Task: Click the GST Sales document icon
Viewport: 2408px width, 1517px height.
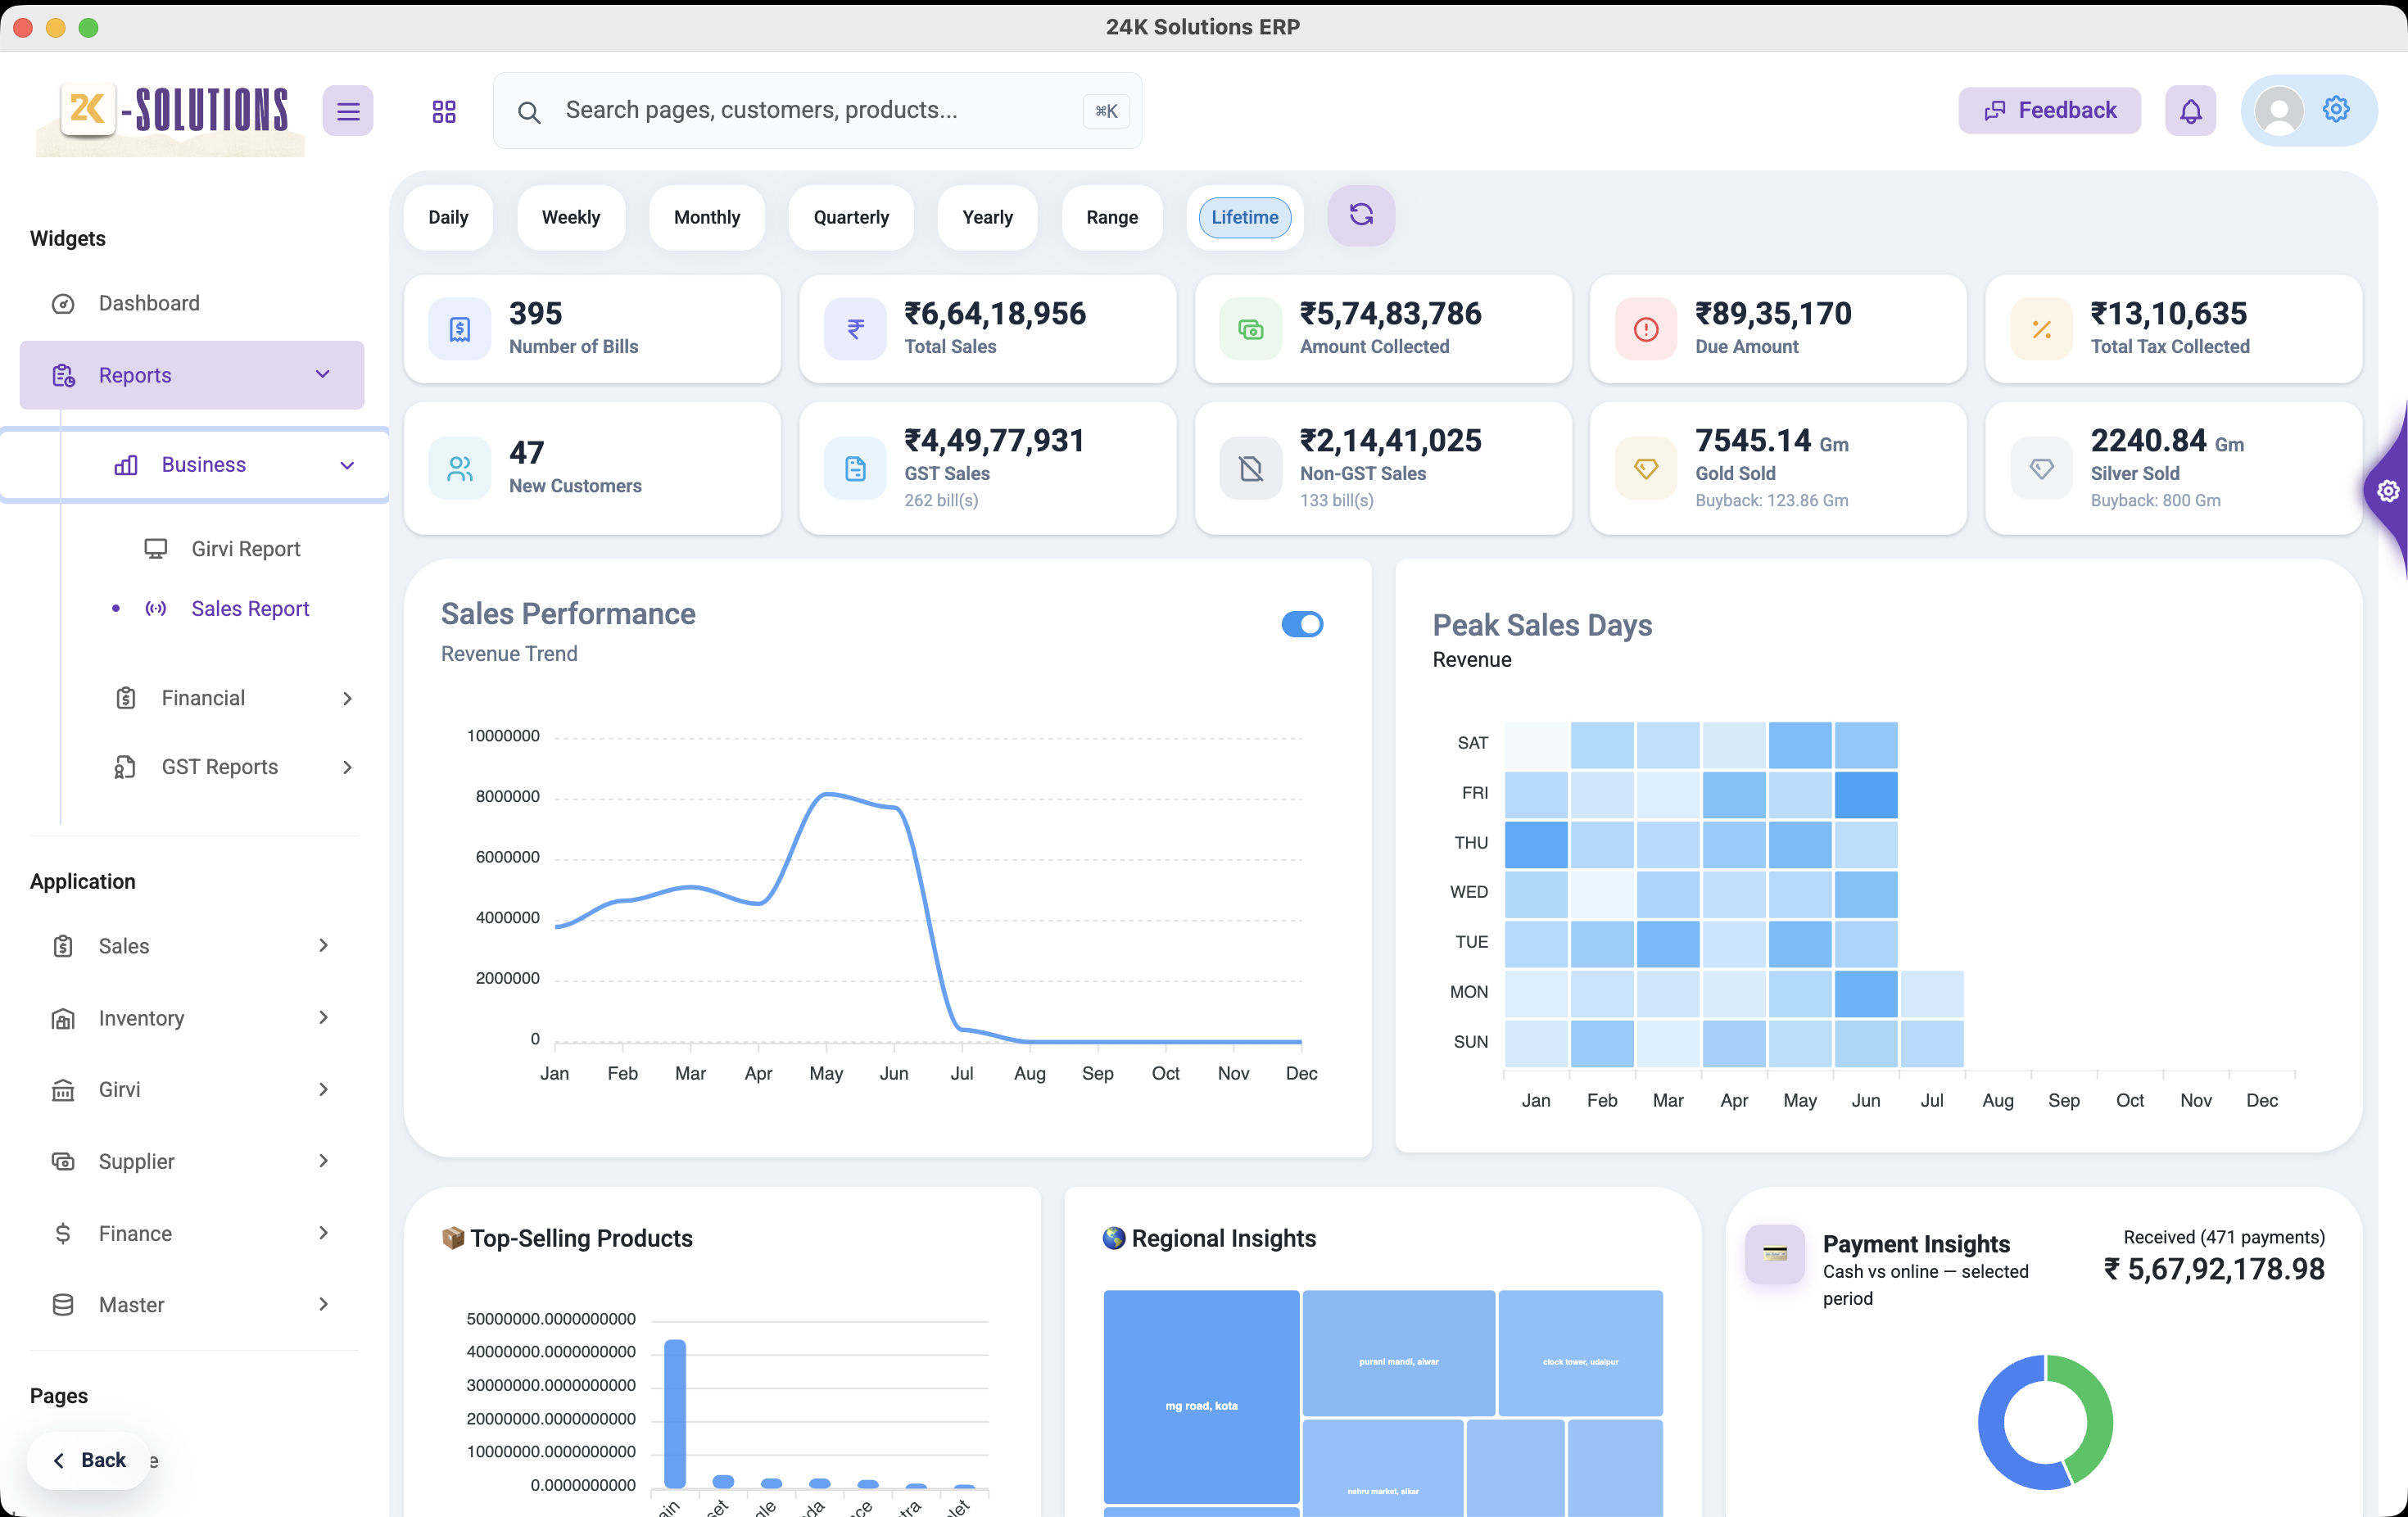Action: tap(855, 468)
